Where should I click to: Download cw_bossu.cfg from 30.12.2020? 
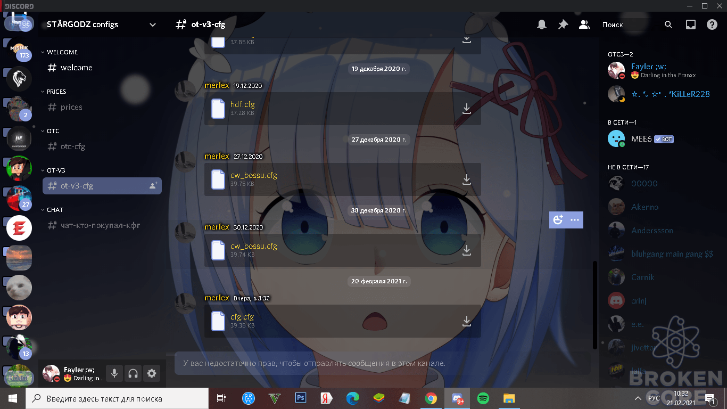[x=467, y=250]
